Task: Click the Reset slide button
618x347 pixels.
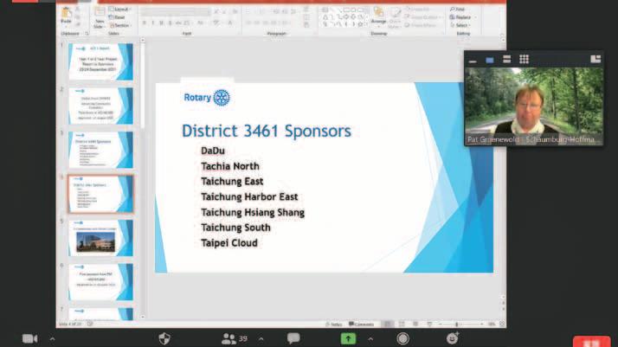Action: pyautogui.click(x=117, y=17)
